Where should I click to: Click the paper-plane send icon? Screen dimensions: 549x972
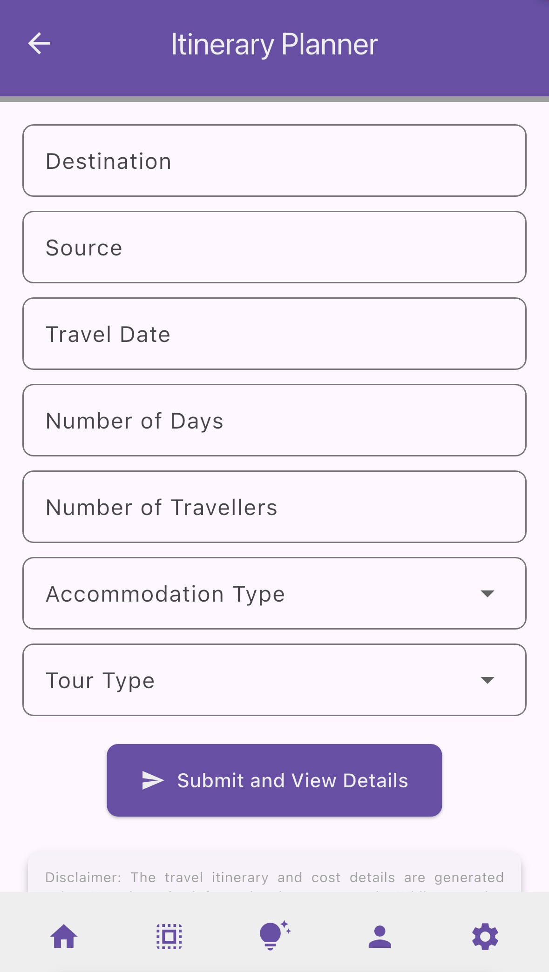click(153, 780)
